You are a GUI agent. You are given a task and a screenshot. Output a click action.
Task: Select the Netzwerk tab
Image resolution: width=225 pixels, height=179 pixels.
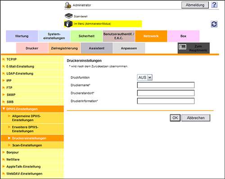[151, 36]
